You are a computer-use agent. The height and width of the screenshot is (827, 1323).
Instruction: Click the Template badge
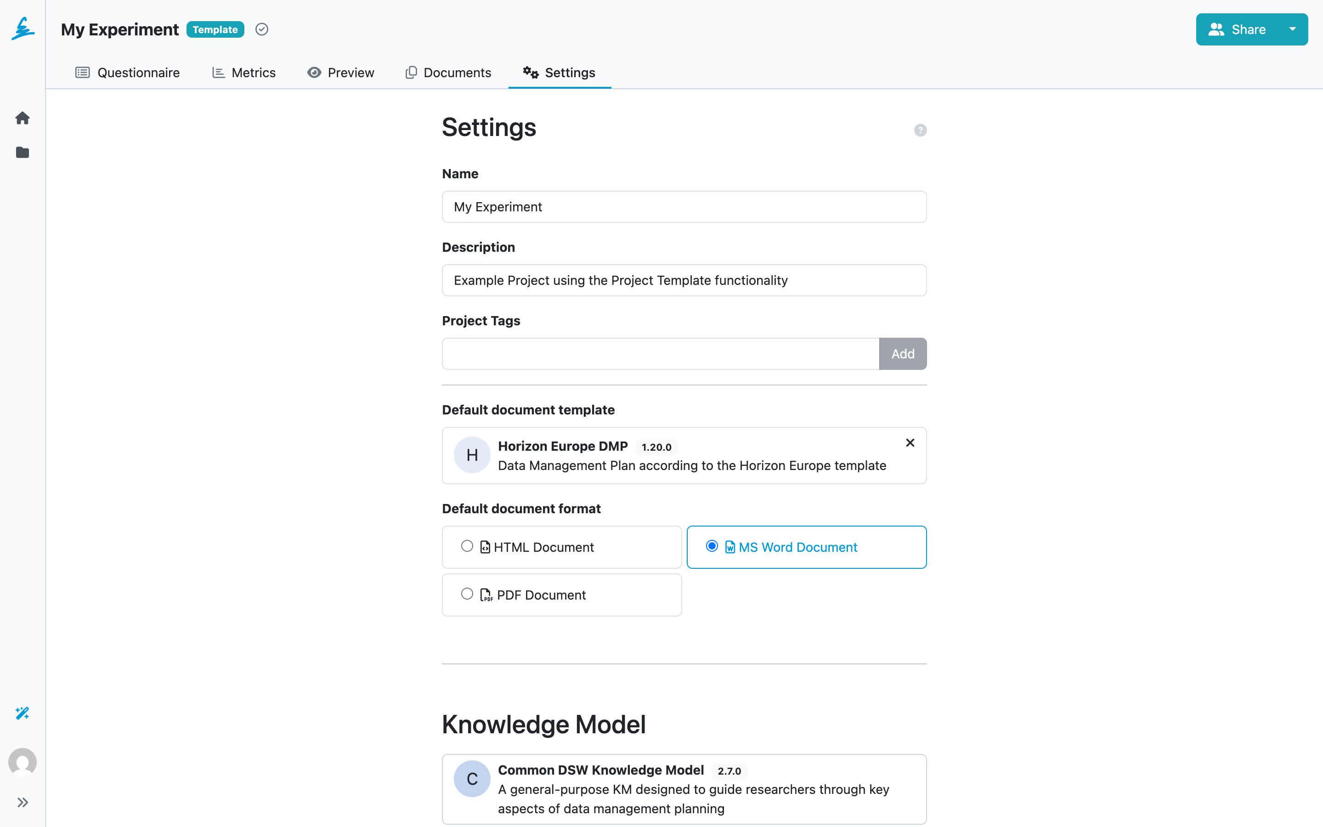click(215, 29)
